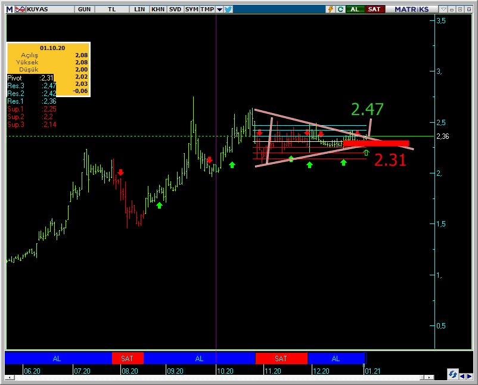Screen dimensions: 478x385
Task: Toggle the KHN button in toolbar
Action: pyautogui.click(x=158, y=10)
